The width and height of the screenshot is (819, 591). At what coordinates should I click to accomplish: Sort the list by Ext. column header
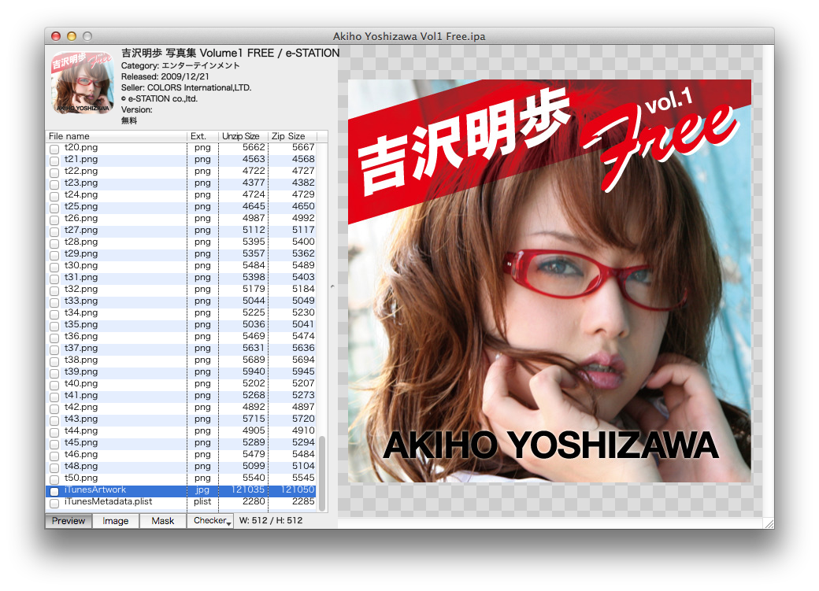(x=202, y=136)
